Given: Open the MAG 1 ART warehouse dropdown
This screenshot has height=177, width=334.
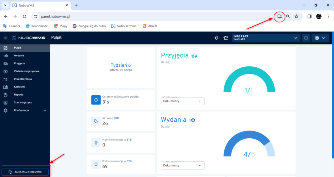Looking at the screenshot, I should 266,38.
